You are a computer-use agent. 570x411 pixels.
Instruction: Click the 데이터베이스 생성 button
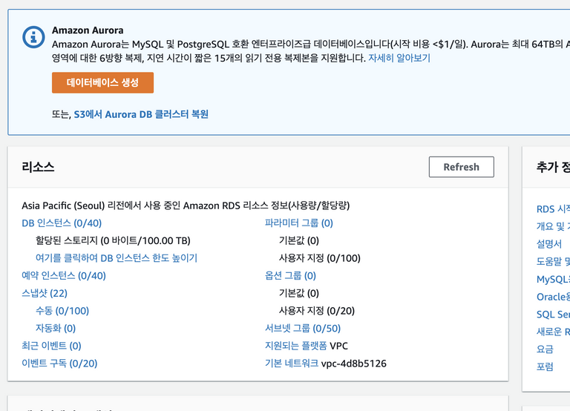(102, 82)
